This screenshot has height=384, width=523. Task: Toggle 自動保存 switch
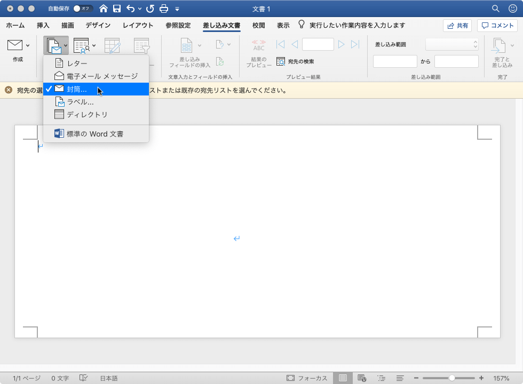pyautogui.click(x=82, y=9)
